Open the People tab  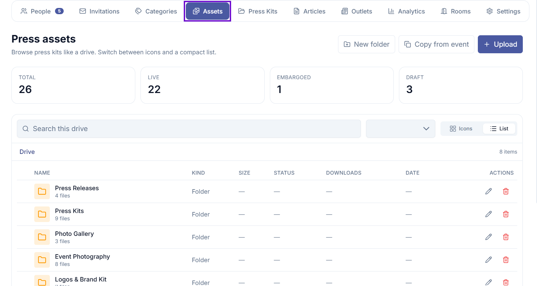[x=42, y=11]
